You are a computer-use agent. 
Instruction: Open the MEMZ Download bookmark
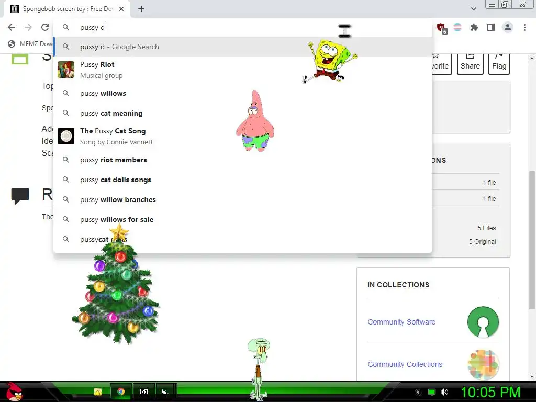point(31,44)
